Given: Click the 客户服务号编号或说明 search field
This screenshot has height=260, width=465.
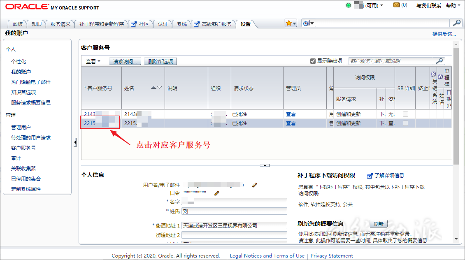Looking at the screenshot, I should (x=392, y=61).
